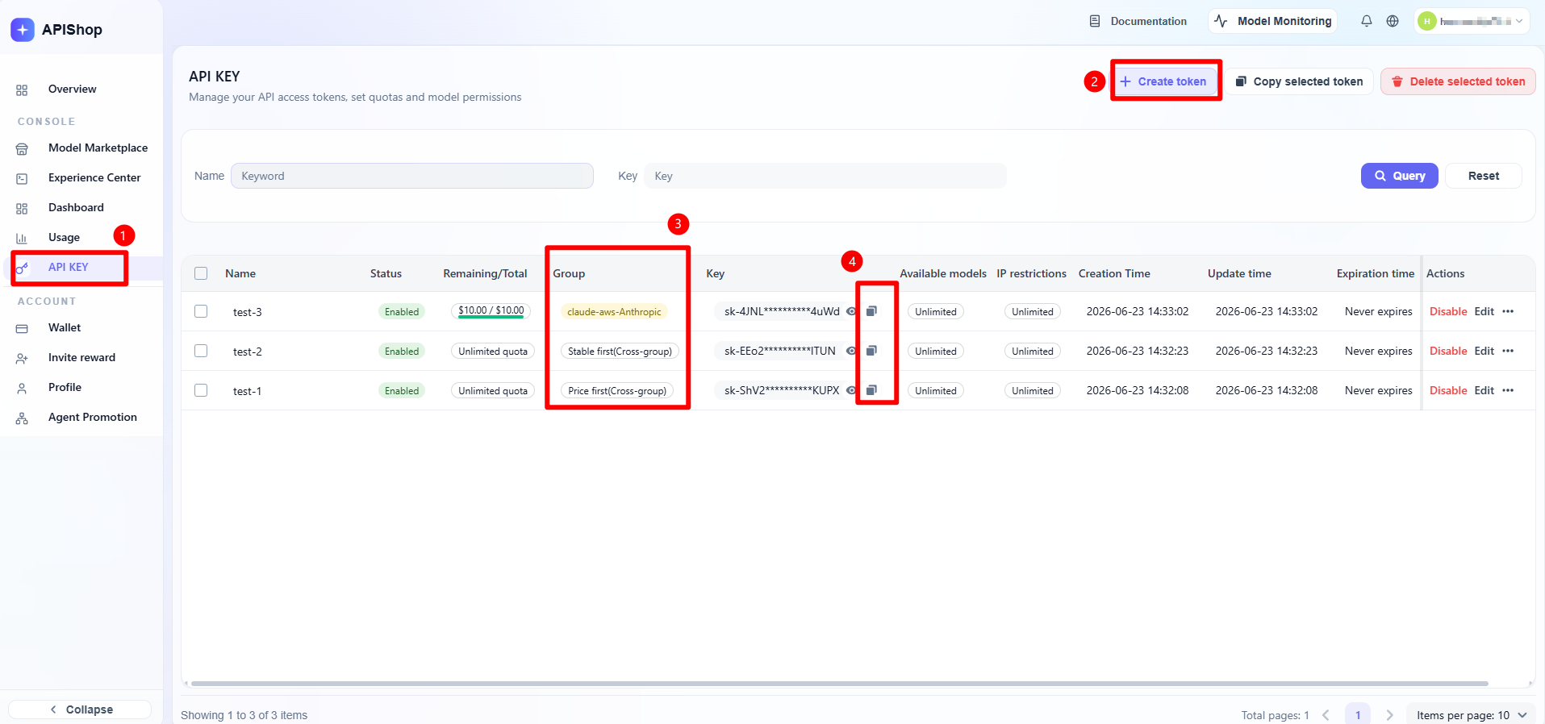Screen dimensions: 1545x724
Task: Disable the test-2 token
Action: (1448, 351)
